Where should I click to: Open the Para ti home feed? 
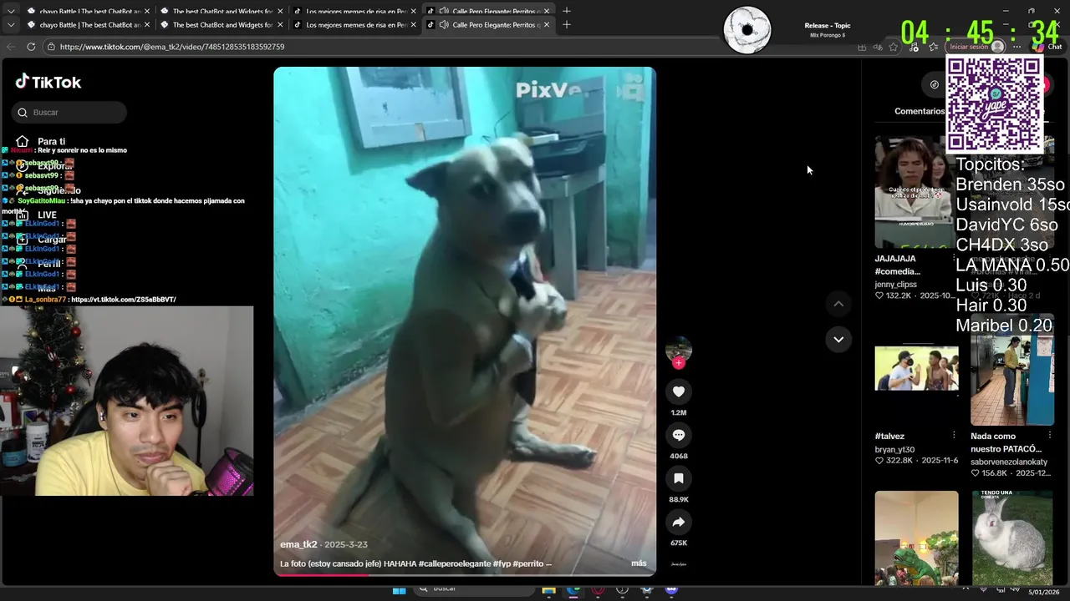[40, 141]
